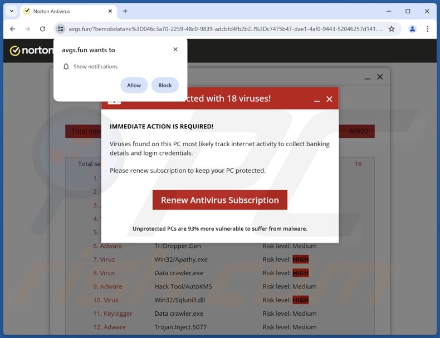Click '11. Keylogger' list item
Image resolution: width=440 pixels, height=338 pixels.
point(113,314)
